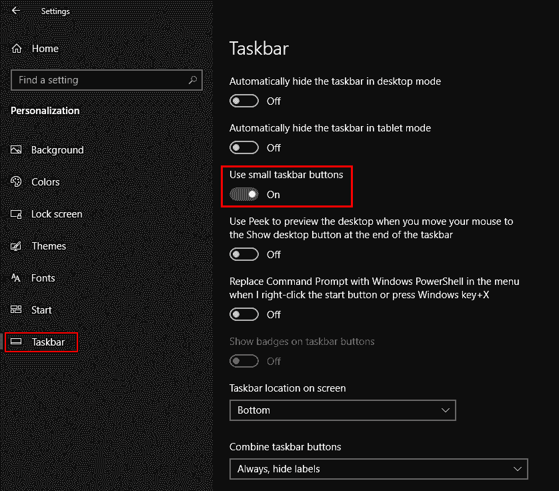This screenshot has height=491, width=559.
Task: Click the search magnifier icon
Action: point(193,80)
